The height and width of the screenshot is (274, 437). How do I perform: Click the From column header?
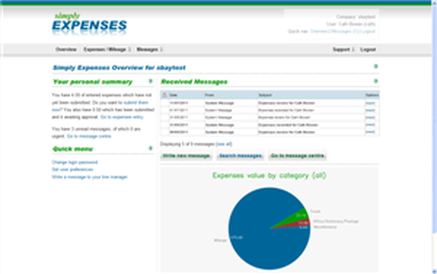tap(209, 95)
